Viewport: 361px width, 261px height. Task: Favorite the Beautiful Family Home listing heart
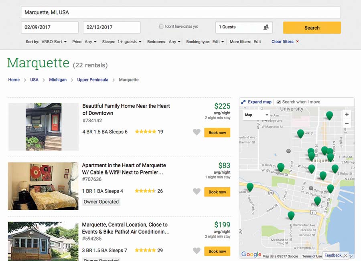[x=197, y=132]
